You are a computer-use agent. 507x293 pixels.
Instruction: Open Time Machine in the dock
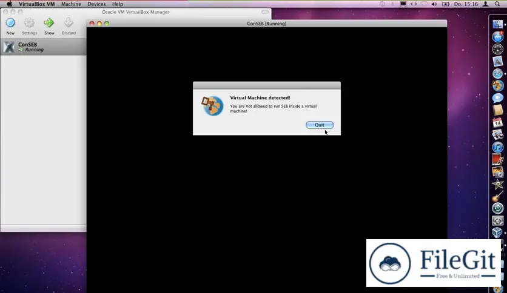coord(498,208)
